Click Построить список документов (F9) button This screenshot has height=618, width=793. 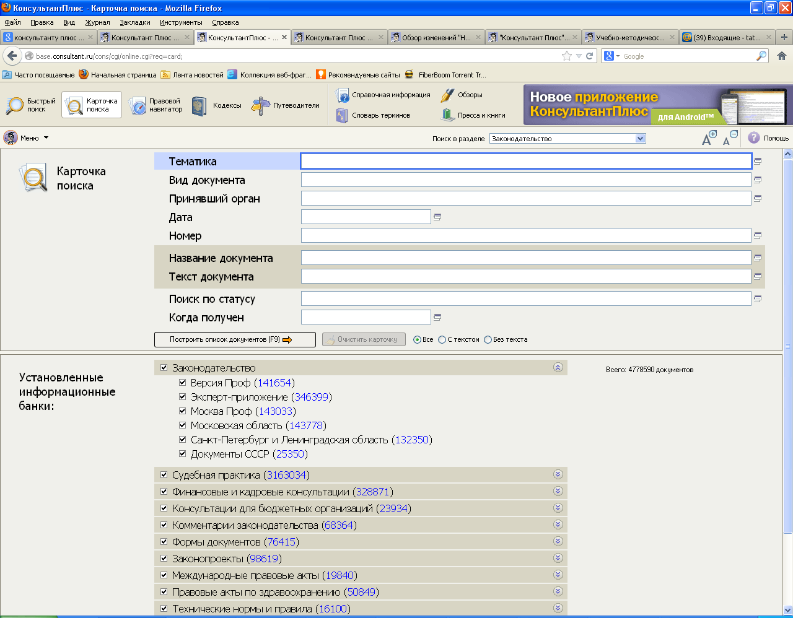(x=235, y=339)
